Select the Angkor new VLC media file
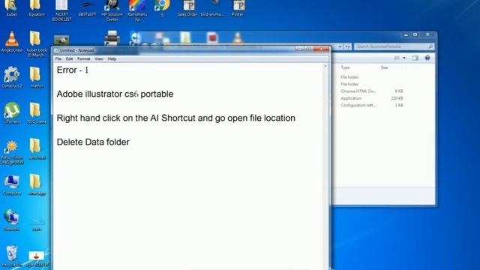This screenshot has height=270, width=480. (x=12, y=42)
